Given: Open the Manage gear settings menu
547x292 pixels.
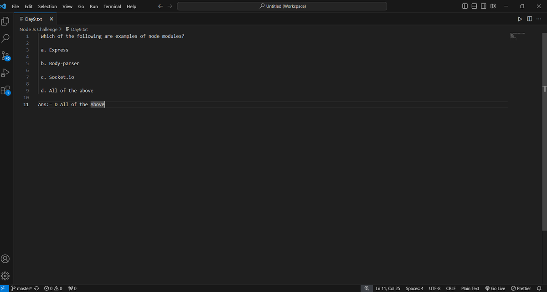Looking at the screenshot, I should 5,276.
